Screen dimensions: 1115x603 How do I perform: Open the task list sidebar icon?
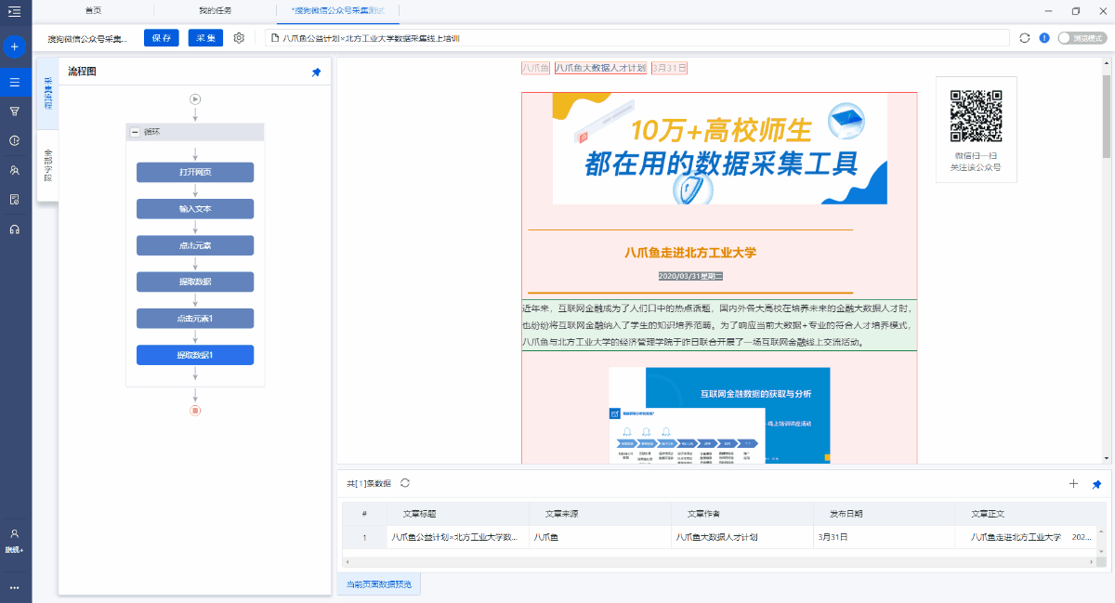14,82
